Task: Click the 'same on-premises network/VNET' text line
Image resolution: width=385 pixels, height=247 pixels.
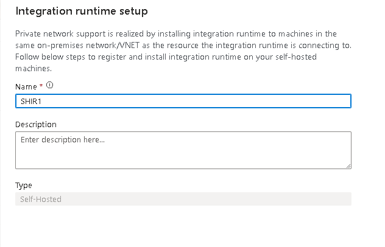Action: click(91, 46)
